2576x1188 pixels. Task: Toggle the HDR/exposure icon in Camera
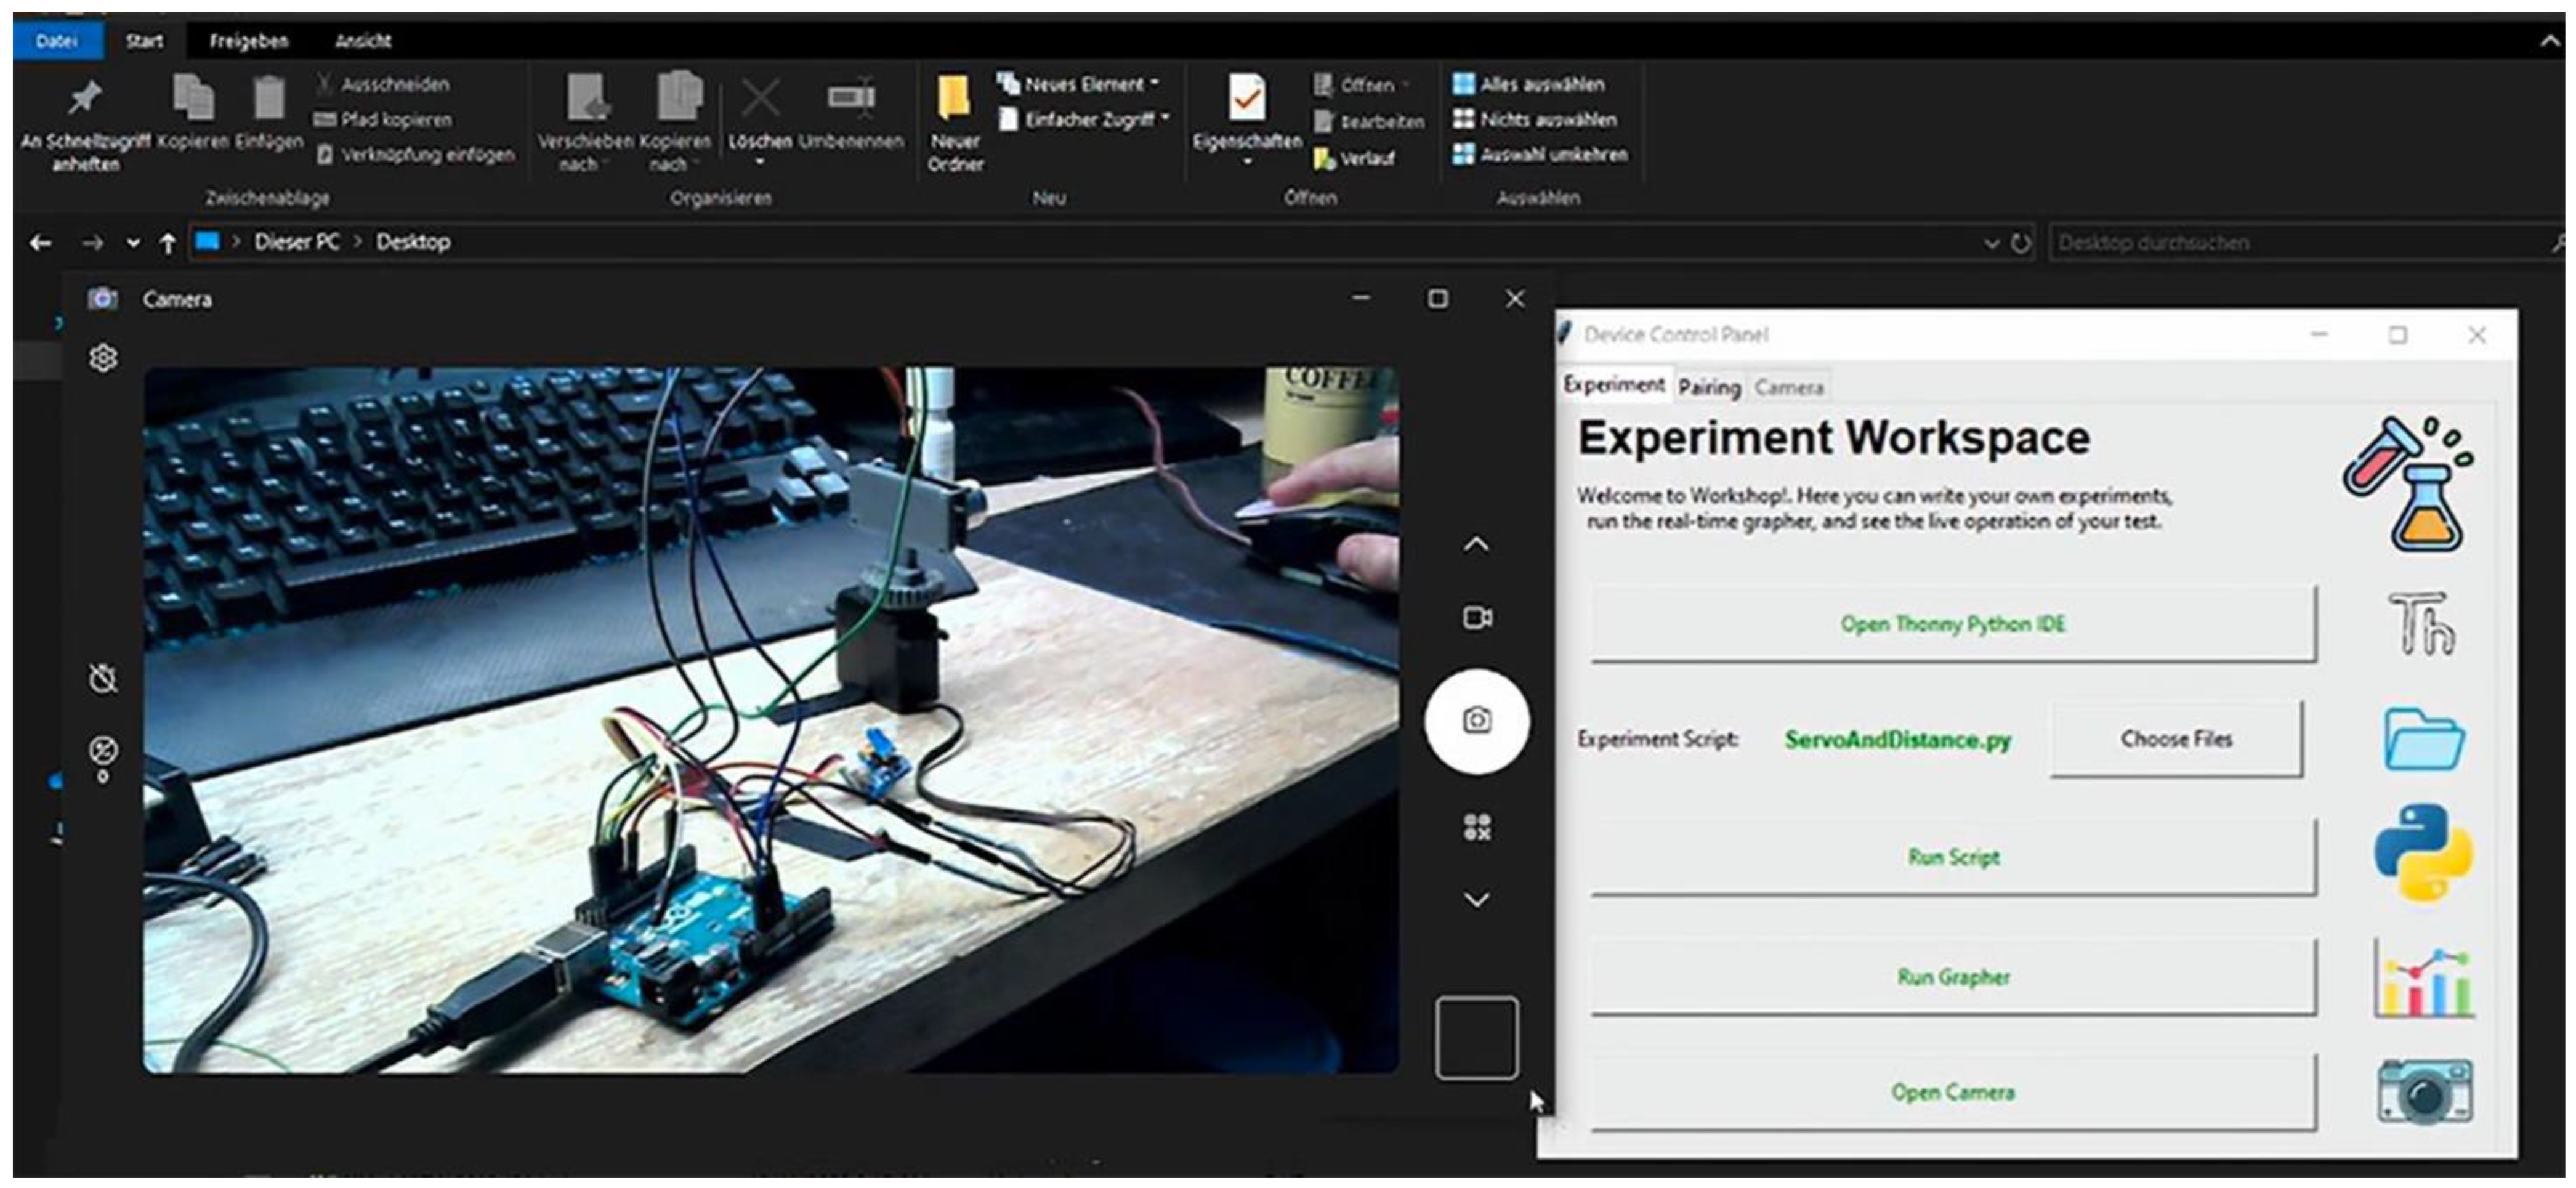pos(103,751)
